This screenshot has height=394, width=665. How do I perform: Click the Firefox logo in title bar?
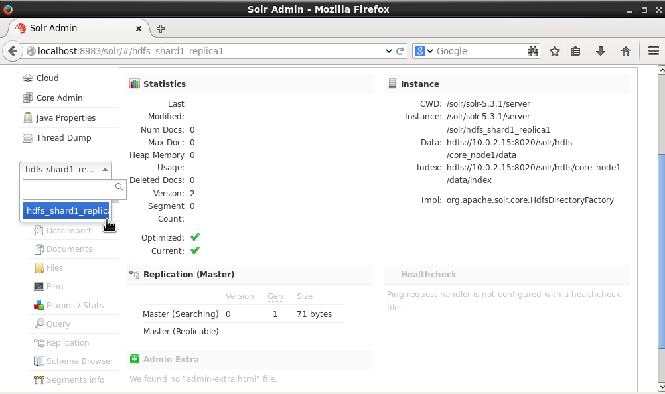(x=8, y=9)
